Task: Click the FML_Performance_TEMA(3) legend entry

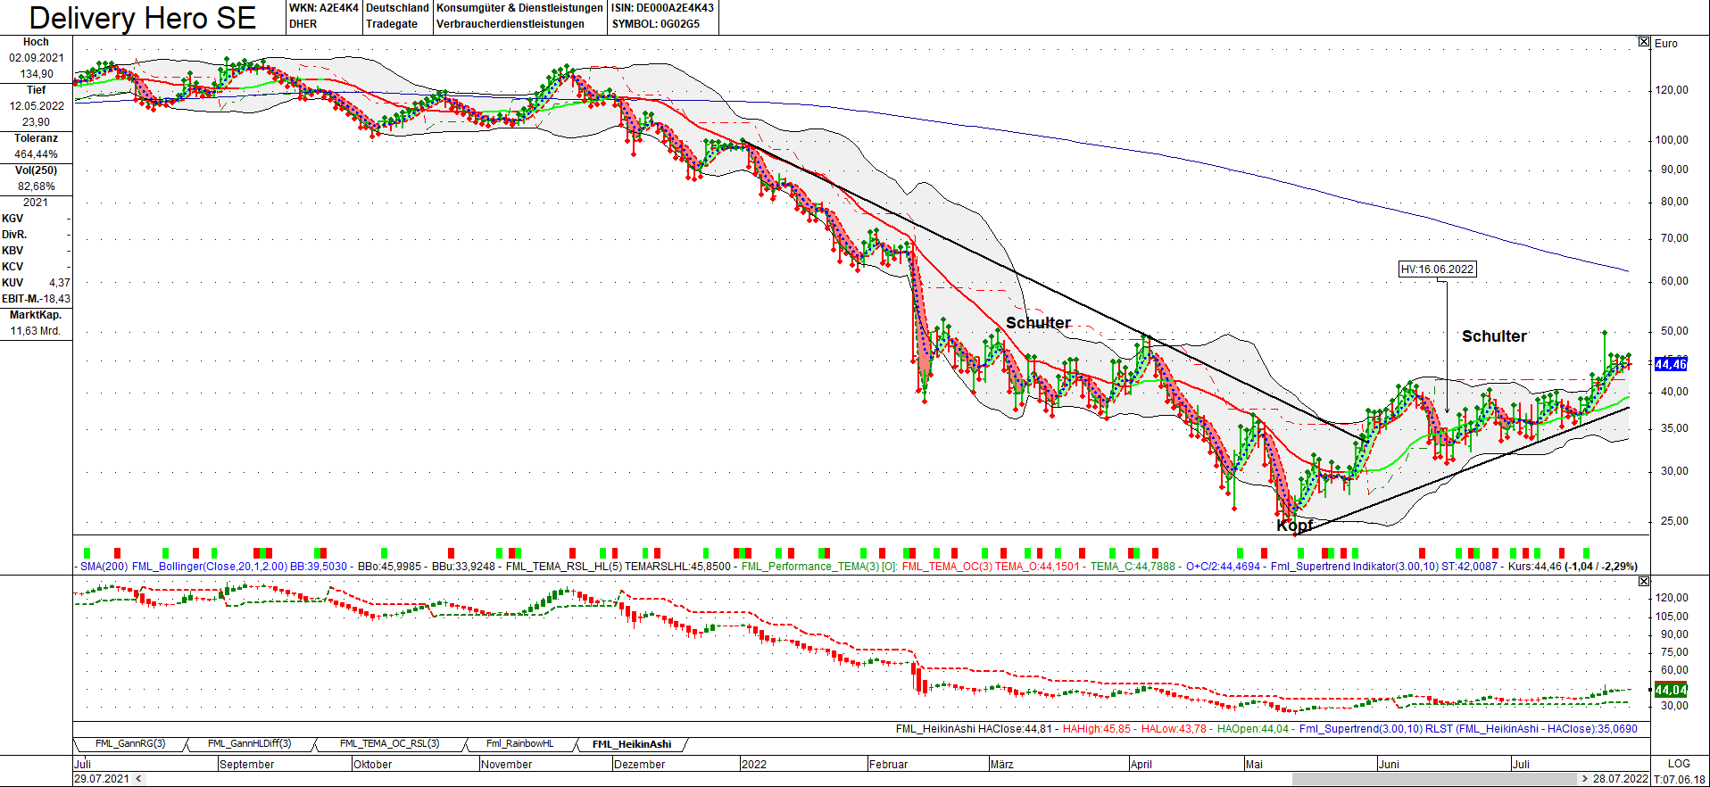Action: point(810,567)
